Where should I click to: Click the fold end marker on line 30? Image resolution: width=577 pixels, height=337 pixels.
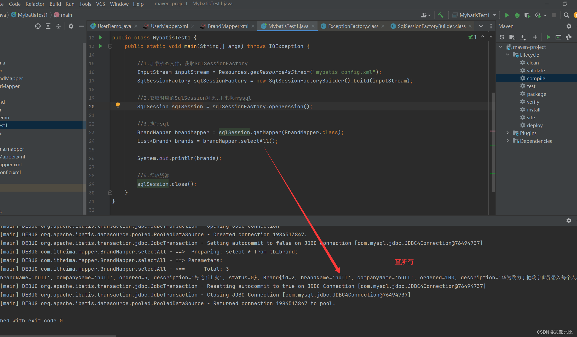[x=110, y=193]
